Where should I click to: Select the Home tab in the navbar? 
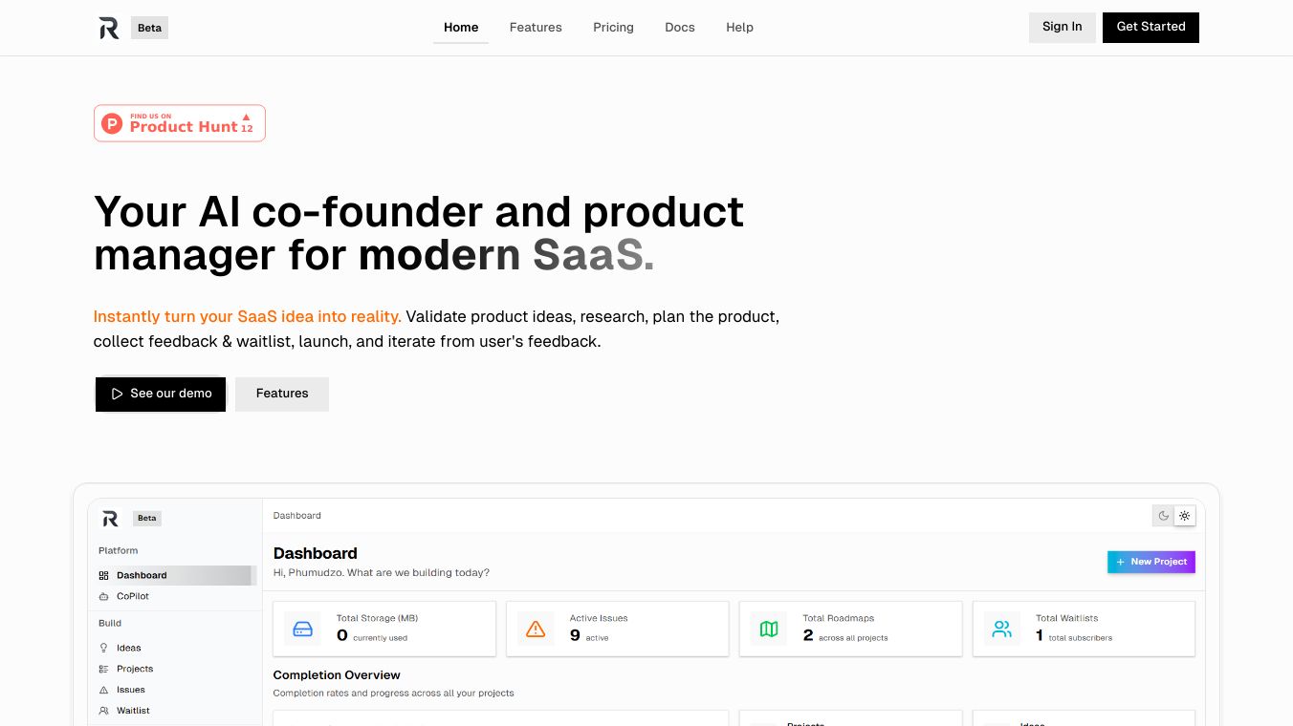[461, 28]
